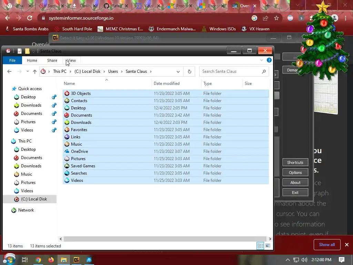353x265 pixels.
Task: Navigate back in File Explorer
Action: 9,71
